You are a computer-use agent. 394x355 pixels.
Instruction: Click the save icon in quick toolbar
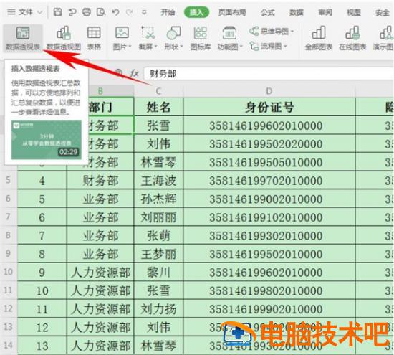[x=58, y=12]
